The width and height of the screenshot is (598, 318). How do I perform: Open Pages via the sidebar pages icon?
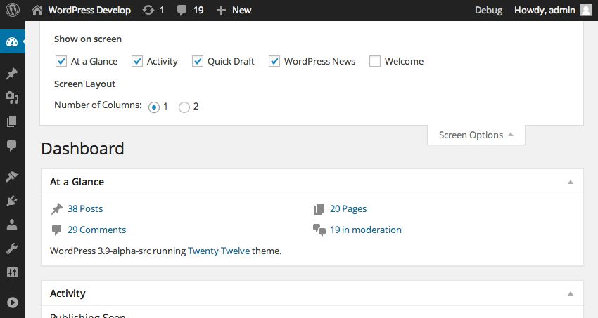pyautogui.click(x=12, y=121)
